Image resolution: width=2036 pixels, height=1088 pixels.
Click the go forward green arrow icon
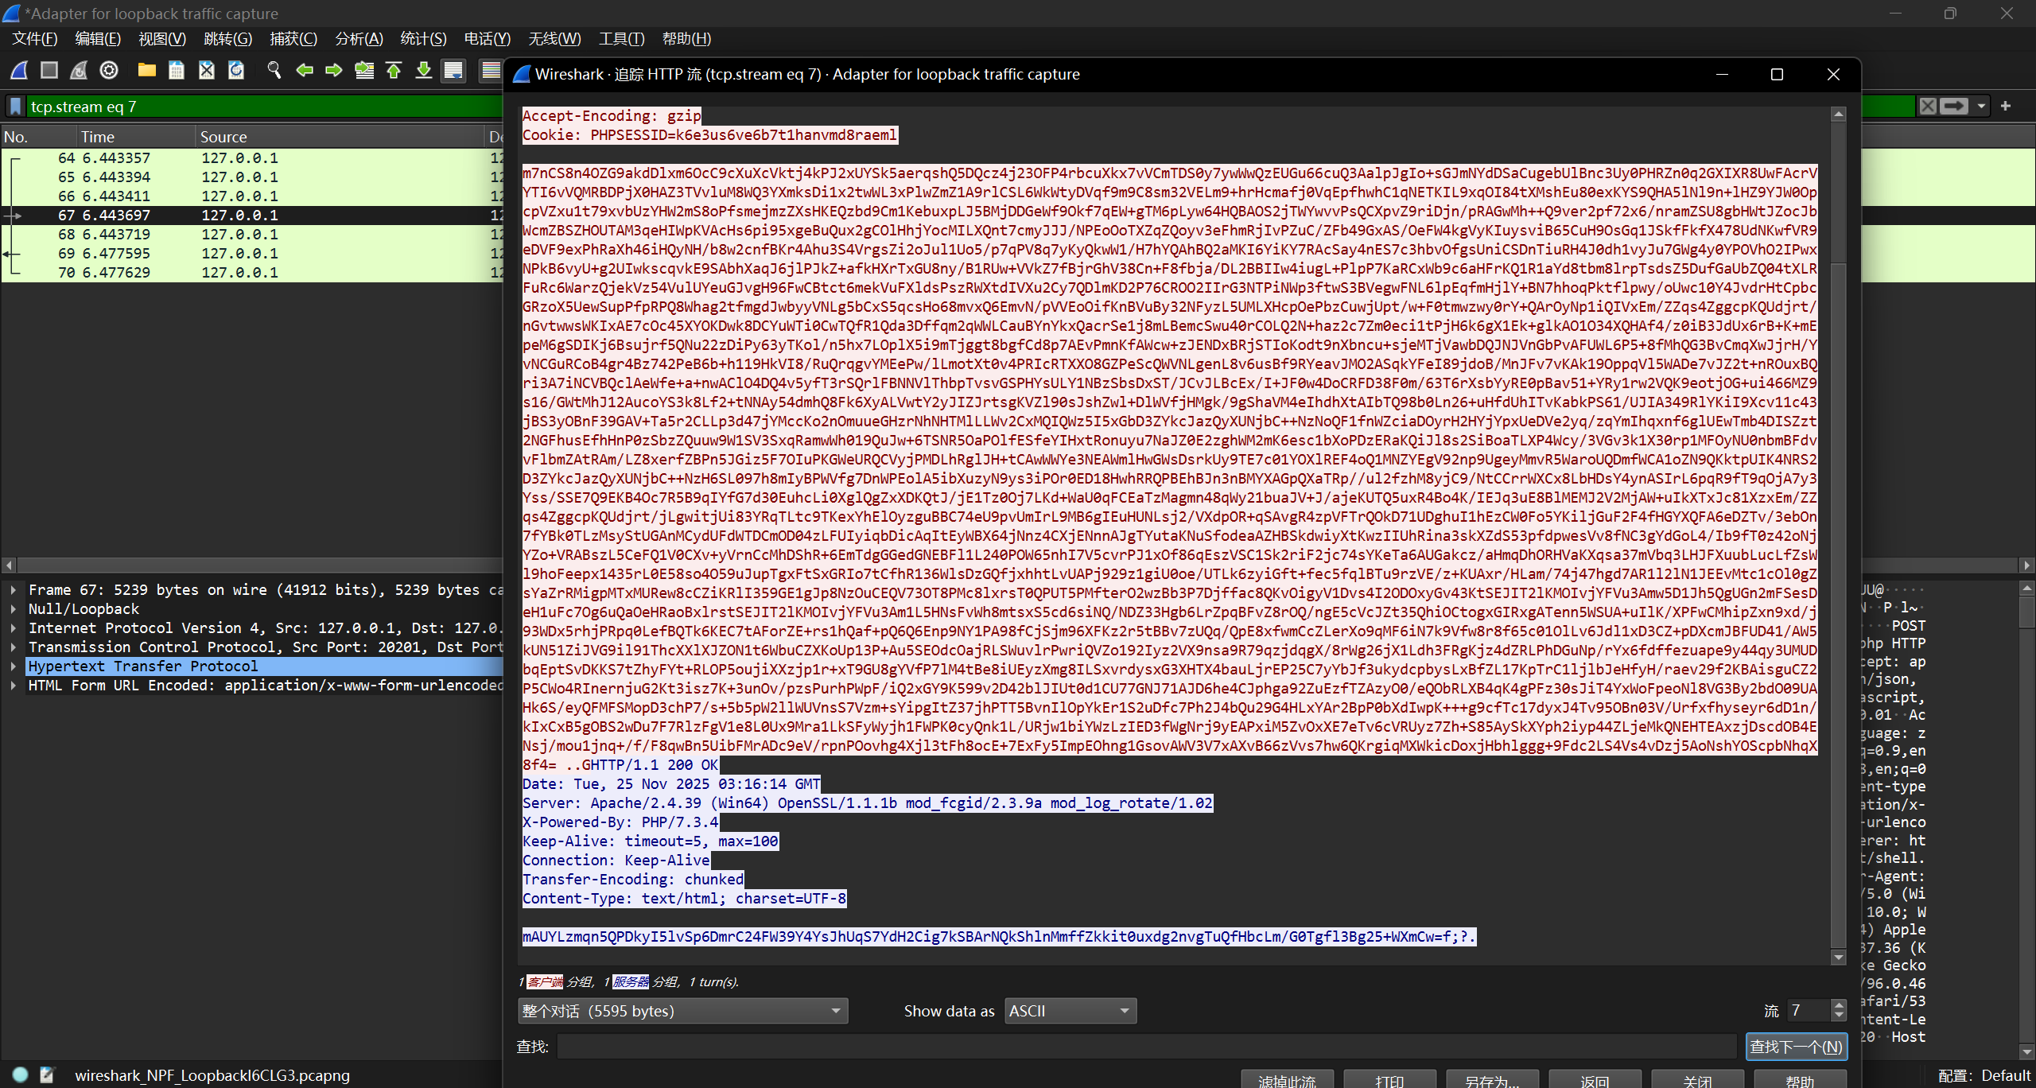click(x=334, y=71)
